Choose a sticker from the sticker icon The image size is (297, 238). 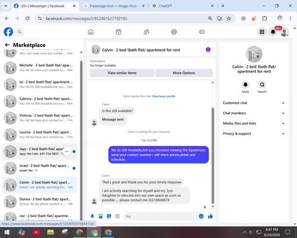(109, 216)
